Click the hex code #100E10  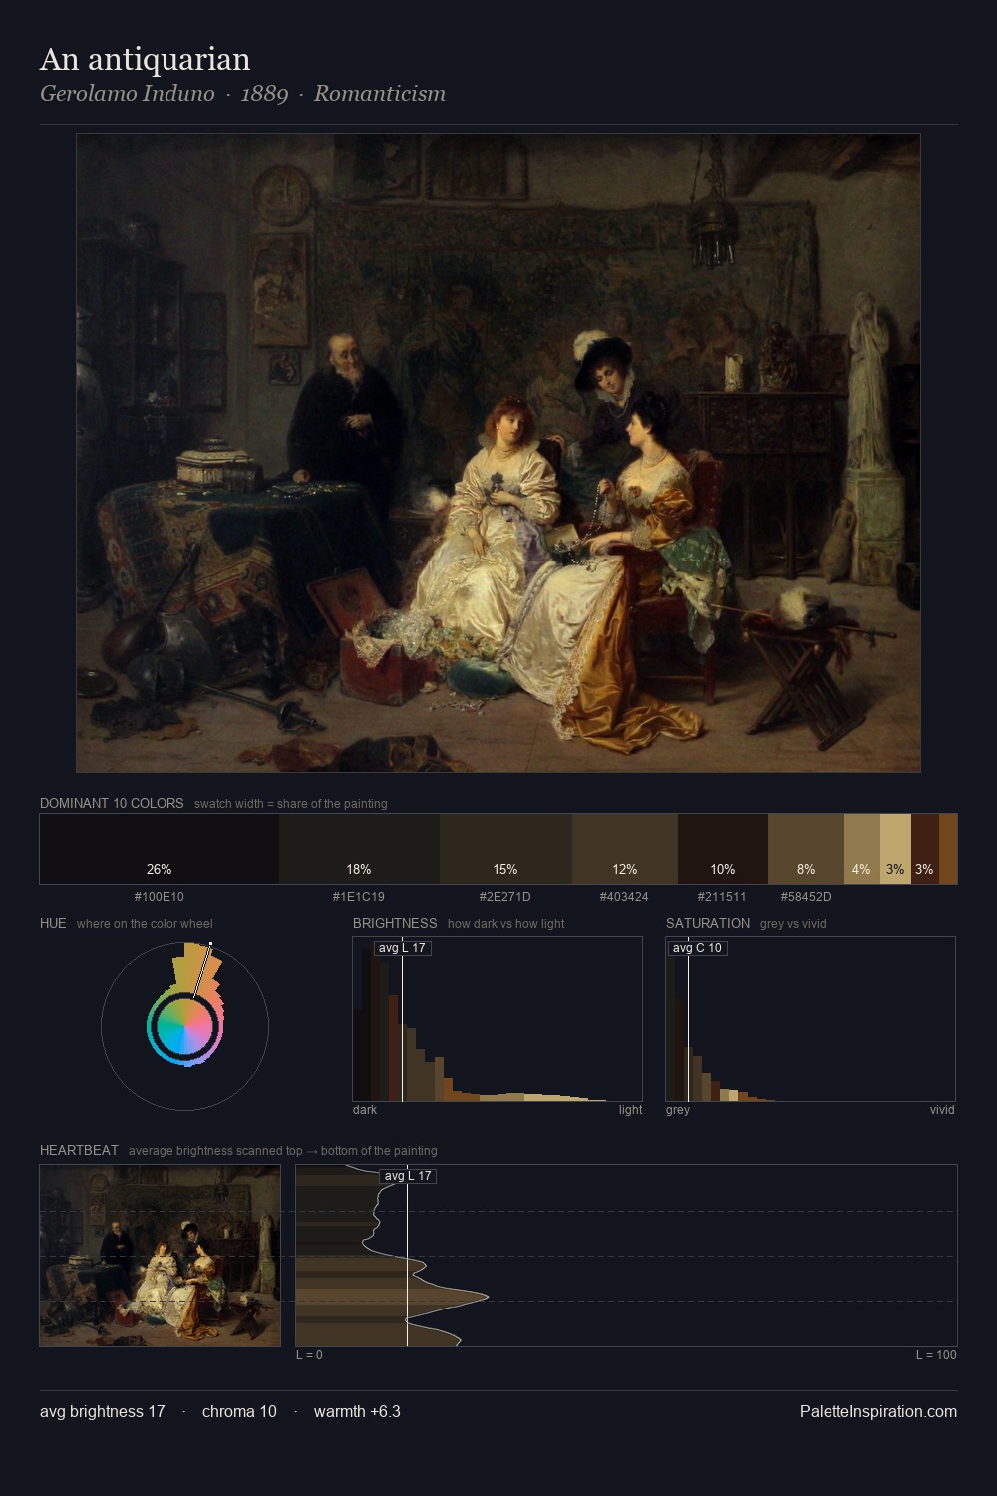tap(160, 897)
